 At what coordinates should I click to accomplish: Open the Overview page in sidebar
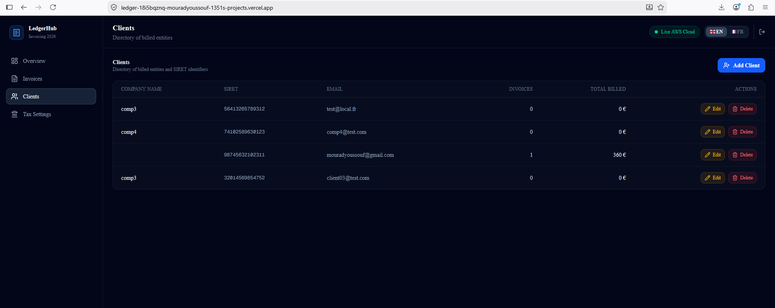point(51,61)
